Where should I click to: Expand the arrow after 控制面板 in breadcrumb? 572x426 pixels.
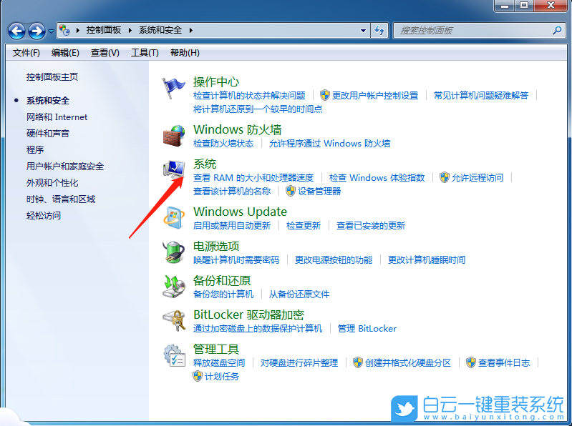pos(130,30)
